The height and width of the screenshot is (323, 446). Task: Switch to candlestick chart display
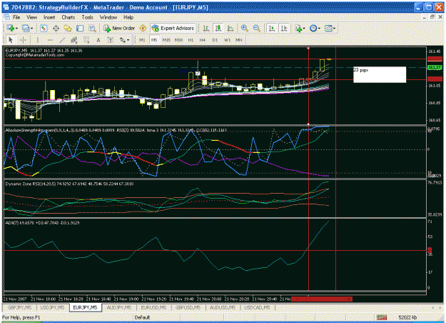click(x=218, y=28)
